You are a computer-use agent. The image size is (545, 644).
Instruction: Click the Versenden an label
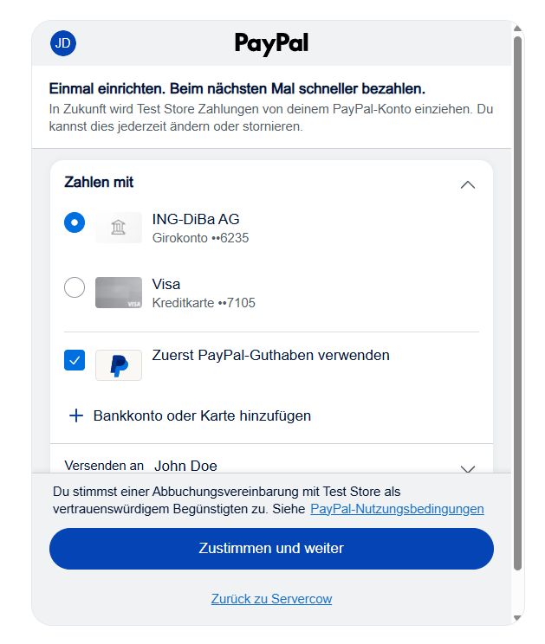pos(104,466)
